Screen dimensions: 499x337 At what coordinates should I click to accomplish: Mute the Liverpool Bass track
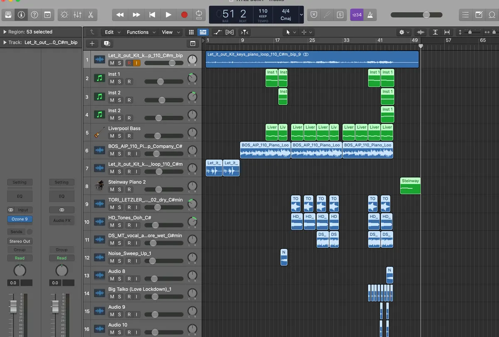[112, 136]
